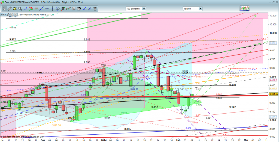Screen dimensions: 279x142
Task: Open the trading signals chart icon
Action: [244, 8]
